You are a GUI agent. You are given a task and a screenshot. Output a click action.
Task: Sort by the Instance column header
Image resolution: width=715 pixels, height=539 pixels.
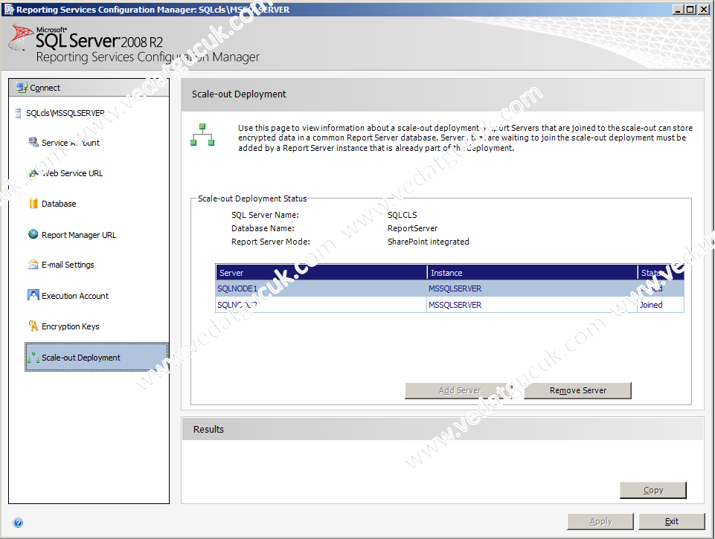click(x=532, y=272)
